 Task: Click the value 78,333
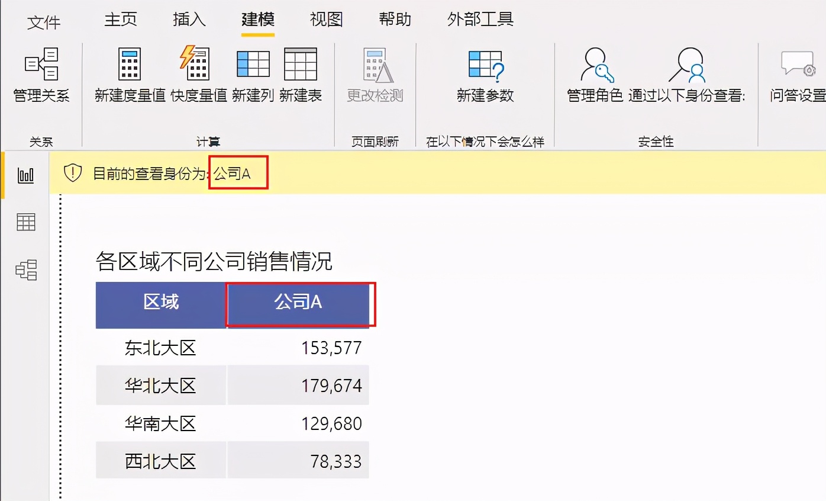[336, 461]
